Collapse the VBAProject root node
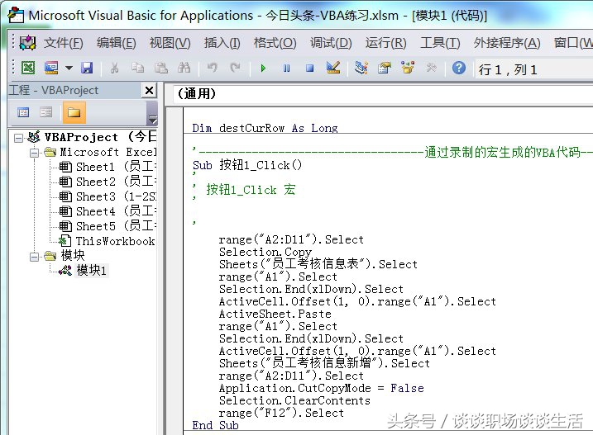Screen dimensions: 593x435 (18, 138)
